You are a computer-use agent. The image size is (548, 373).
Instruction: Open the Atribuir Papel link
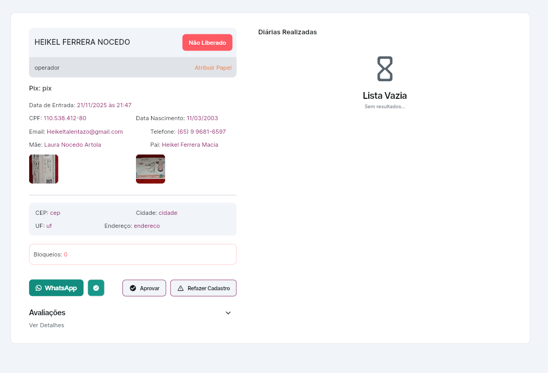point(213,68)
